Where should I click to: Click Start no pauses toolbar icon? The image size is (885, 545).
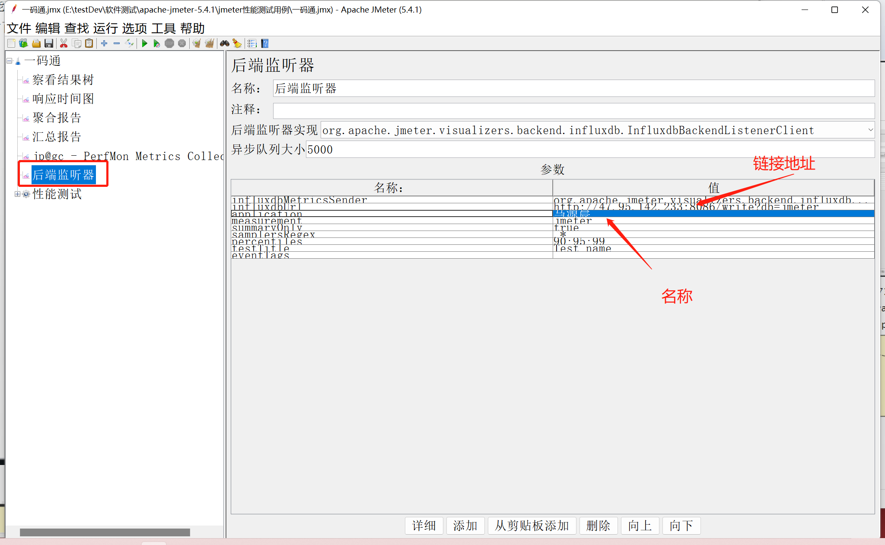tap(156, 43)
